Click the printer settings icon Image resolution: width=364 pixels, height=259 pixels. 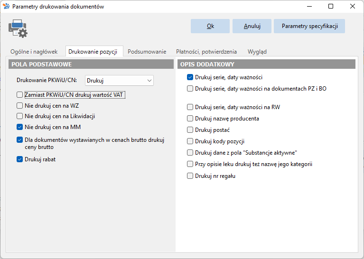pos(18,28)
